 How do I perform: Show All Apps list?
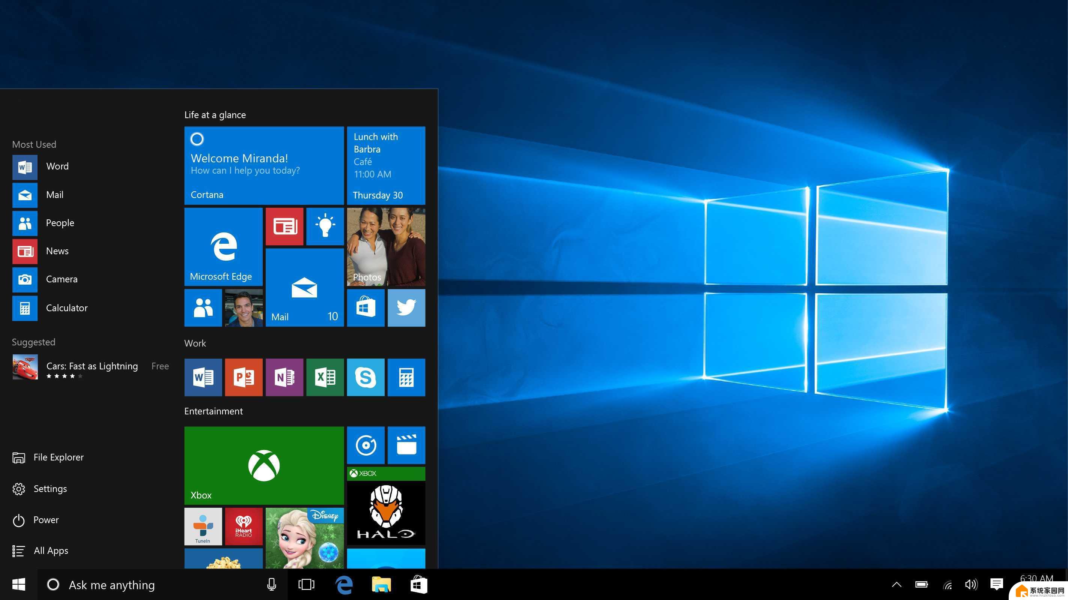point(40,551)
